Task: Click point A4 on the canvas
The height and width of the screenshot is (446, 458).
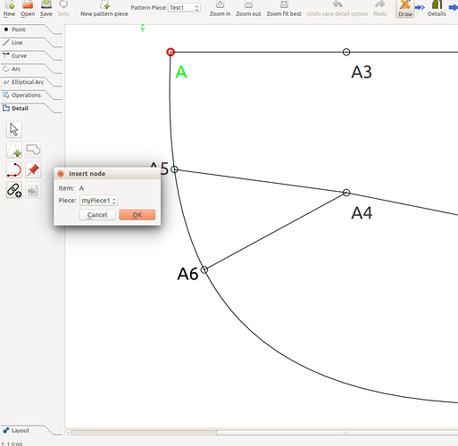Action: point(346,193)
